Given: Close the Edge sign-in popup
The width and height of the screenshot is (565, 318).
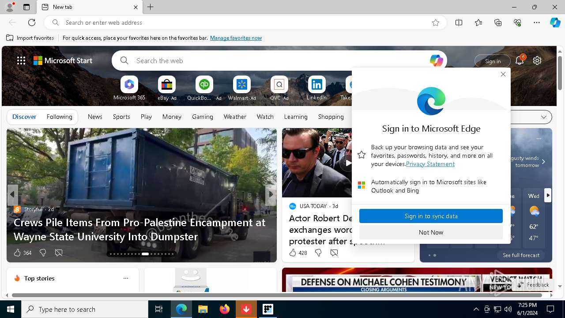Looking at the screenshot, I should point(503,74).
